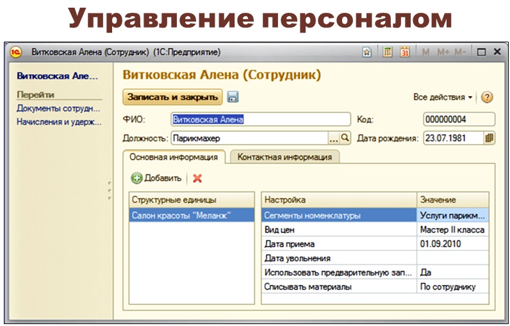Open Документы сотрудн... link in sidebar
Image resolution: width=510 pixels, height=326 pixels.
(x=58, y=108)
